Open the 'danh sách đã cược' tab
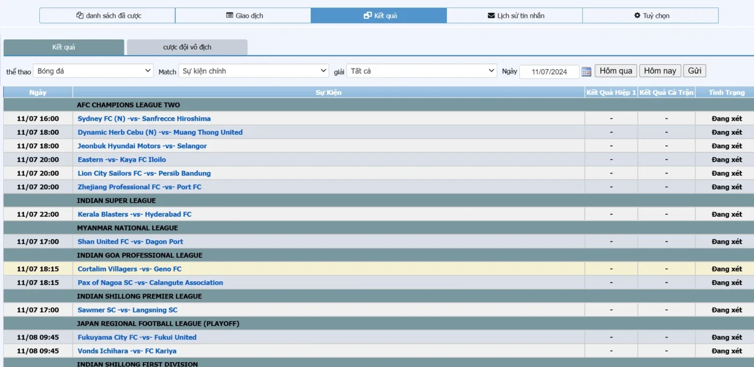Image resolution: width=754 pixels, height=367 pixels. [108, 16]
